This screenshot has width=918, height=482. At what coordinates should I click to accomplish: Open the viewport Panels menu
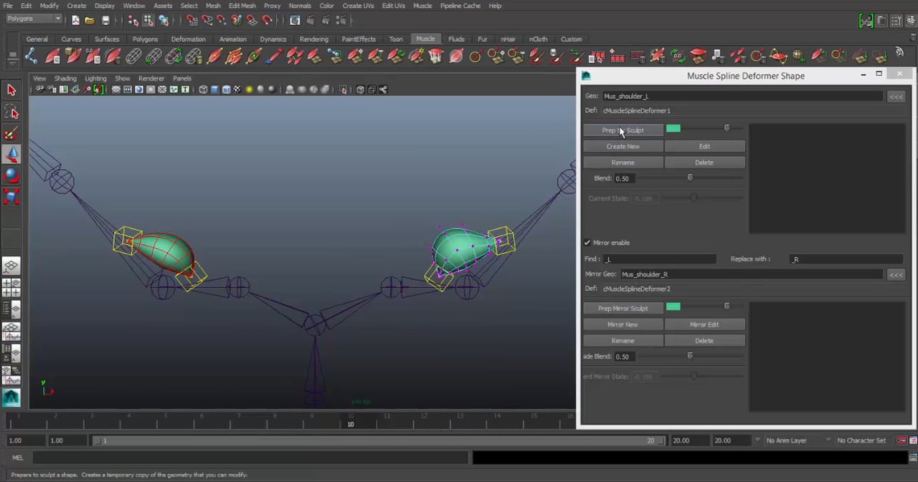182,78
